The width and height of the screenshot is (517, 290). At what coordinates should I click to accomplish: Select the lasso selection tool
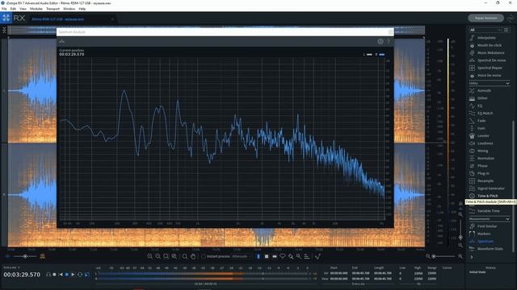pyautogui.click(x=283, y=256)
